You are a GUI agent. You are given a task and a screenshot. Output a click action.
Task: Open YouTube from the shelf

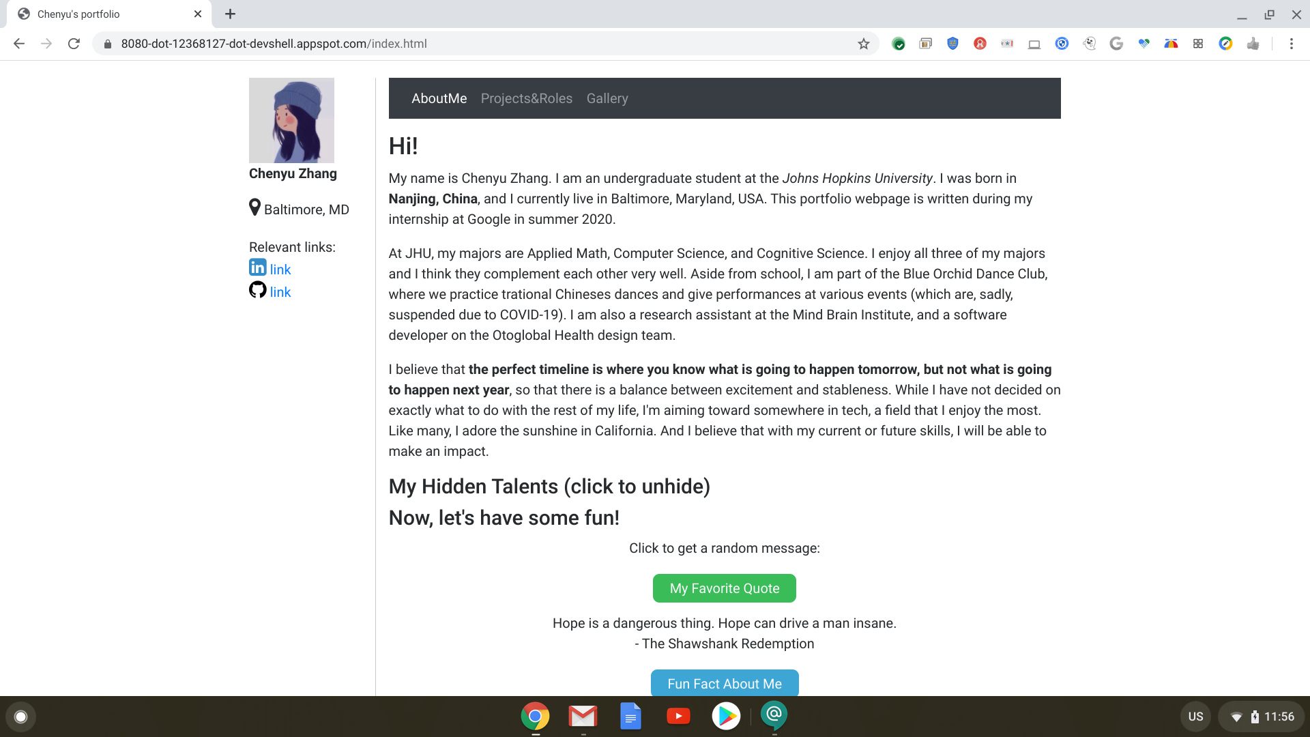(678, 716)
